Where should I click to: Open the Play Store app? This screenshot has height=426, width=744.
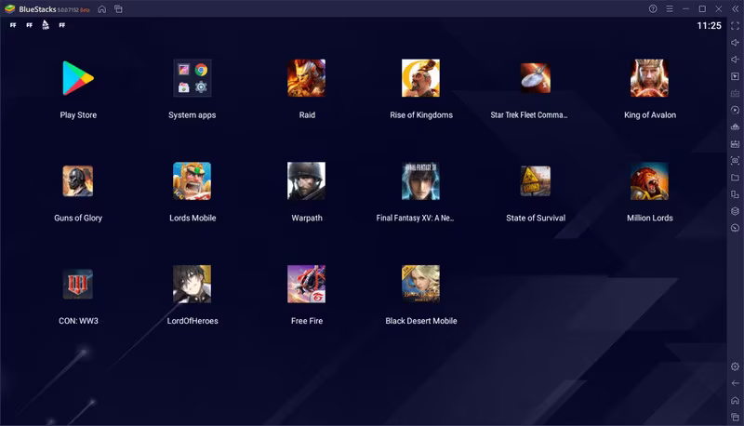(x=78, y=78)
